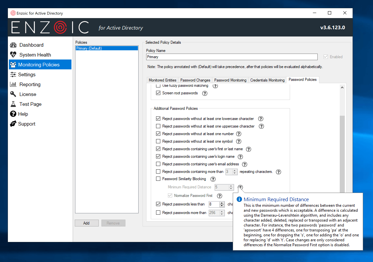Image resolution: width=373 pixels, height=262 pixels.
Task: Show help for Screen root passwords
Action: click(205, 93)
